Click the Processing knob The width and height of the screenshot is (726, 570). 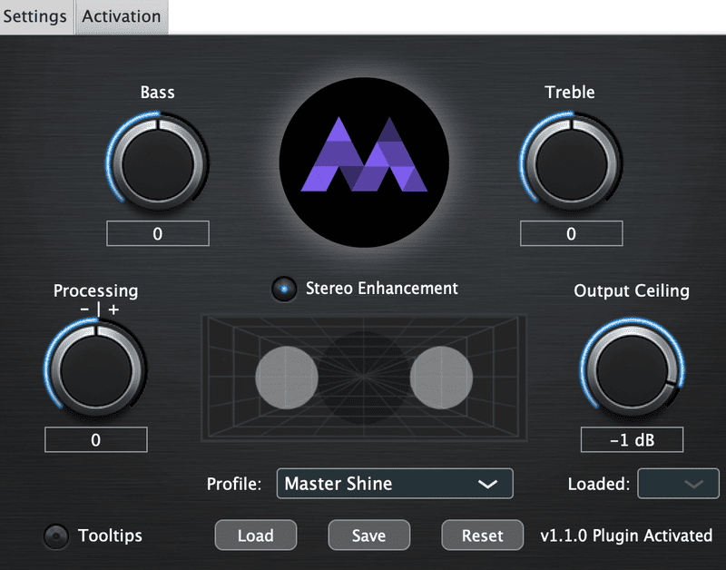[x=95, y=371]
